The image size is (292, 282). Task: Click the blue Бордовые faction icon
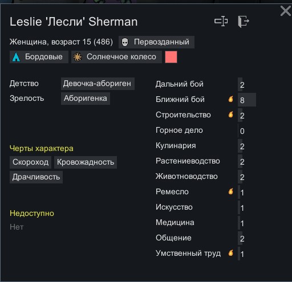click(x=16, y=57)
